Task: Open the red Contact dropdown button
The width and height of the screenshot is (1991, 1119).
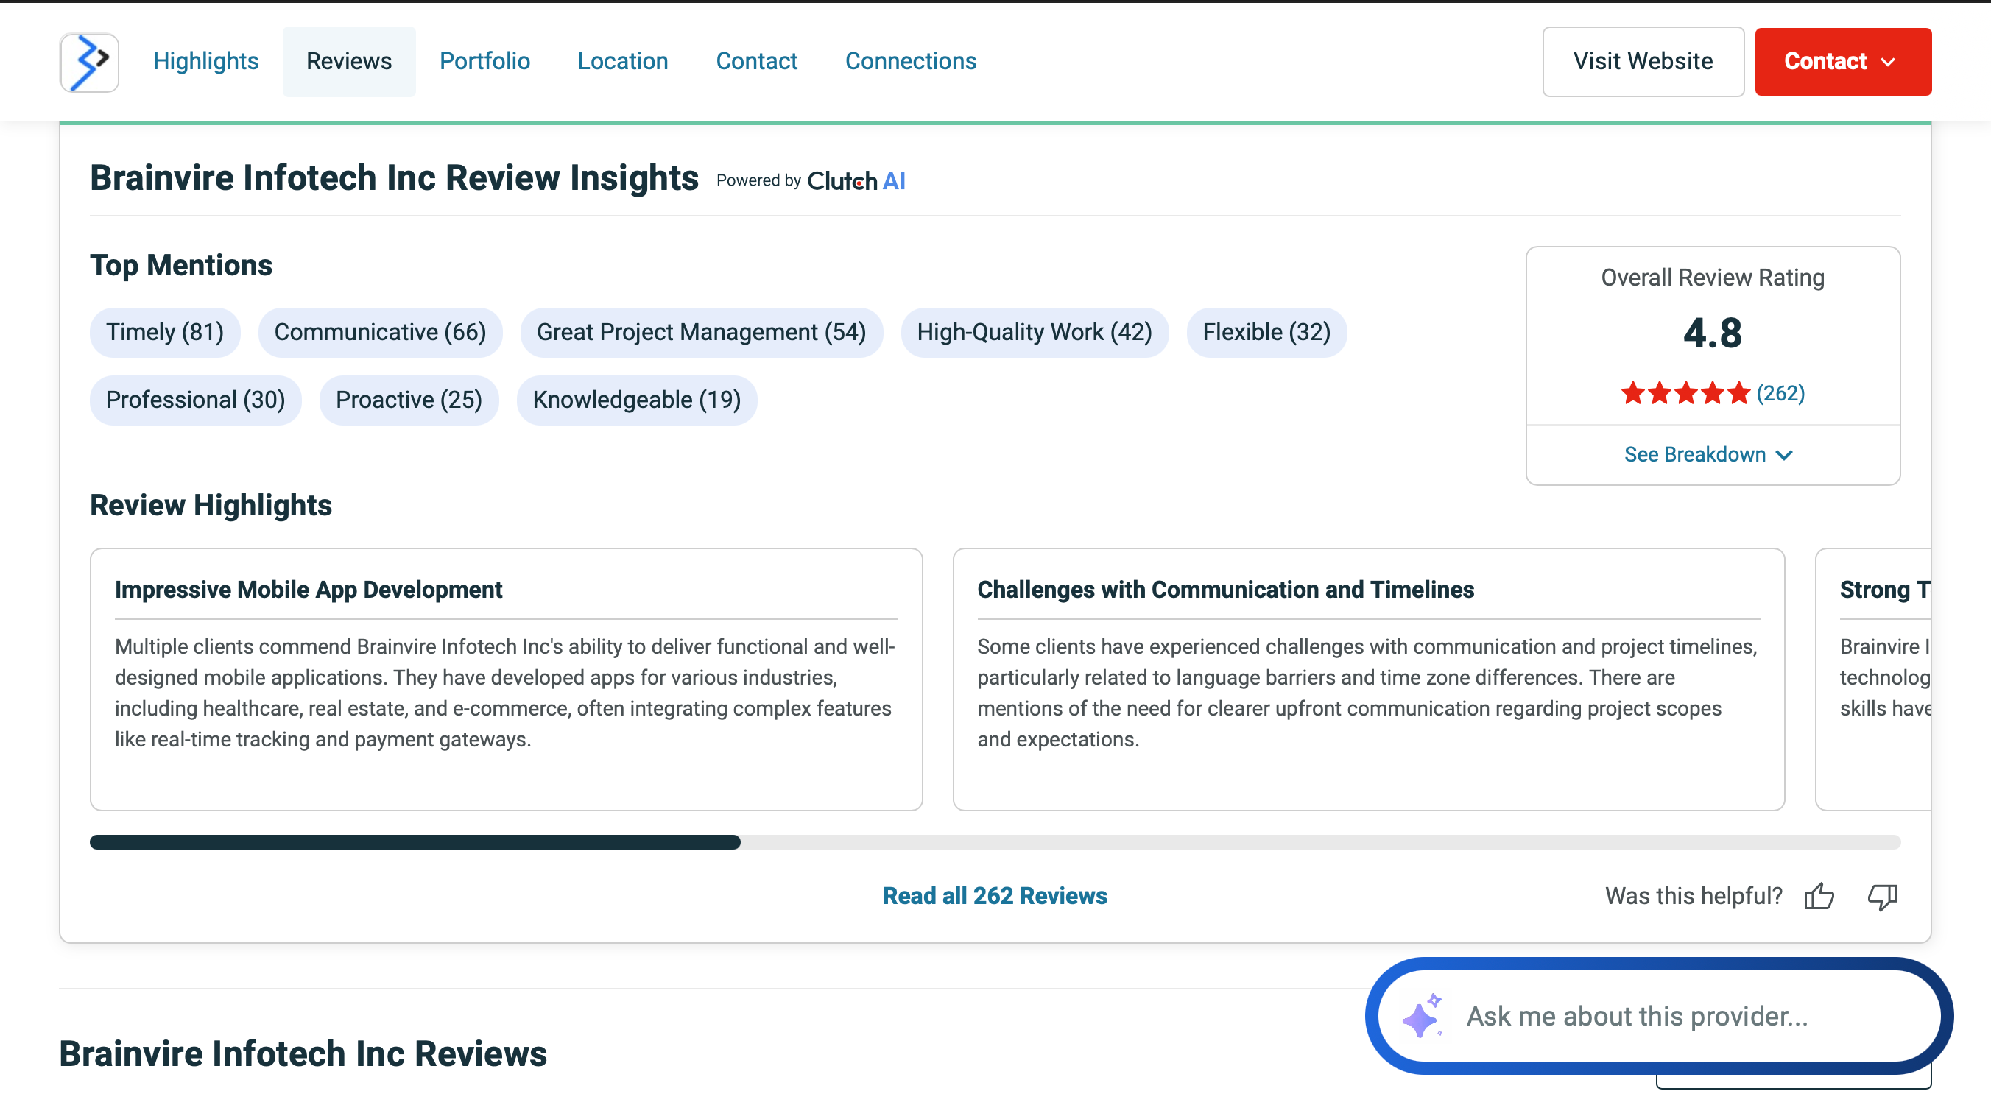Action: coord(1842,62)
